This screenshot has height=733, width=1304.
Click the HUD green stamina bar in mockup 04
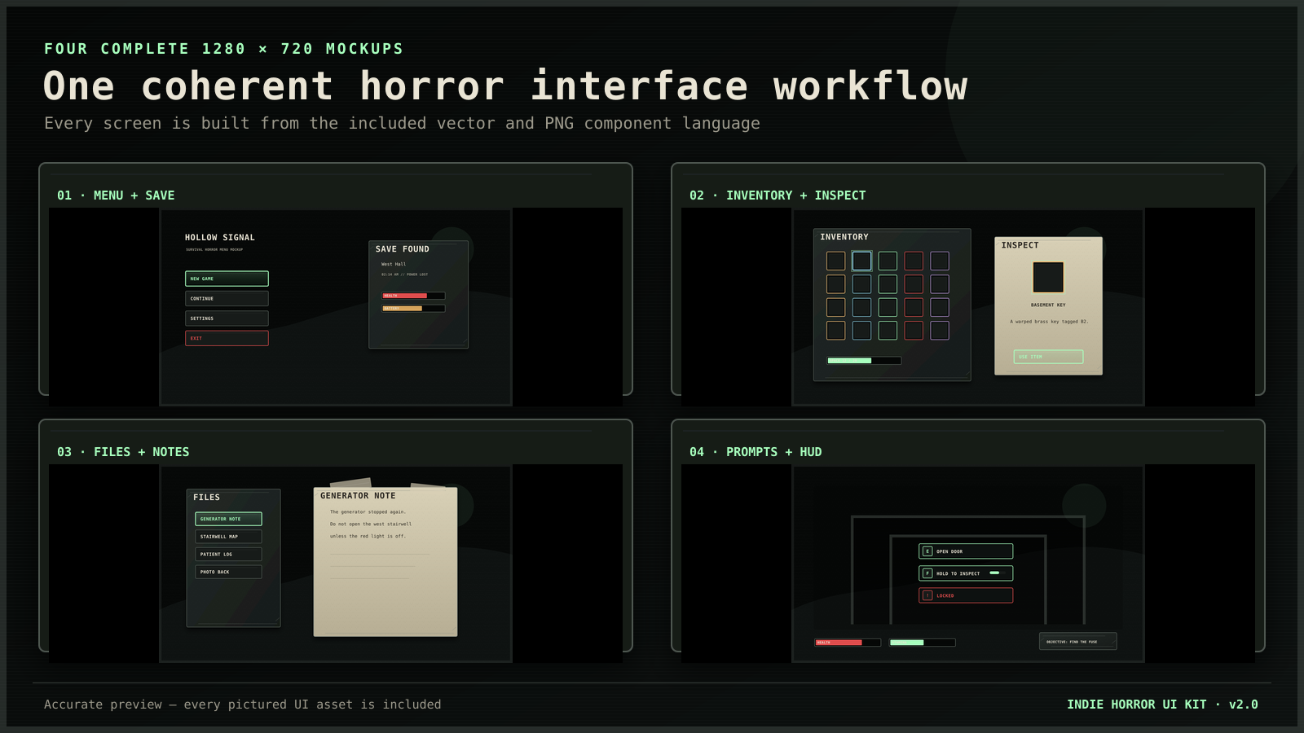point(923,643)
